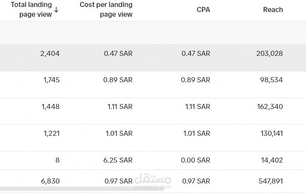306x194 pixels.
Task: Select the 2,404 landing page views cell
Action: point(50,54)
